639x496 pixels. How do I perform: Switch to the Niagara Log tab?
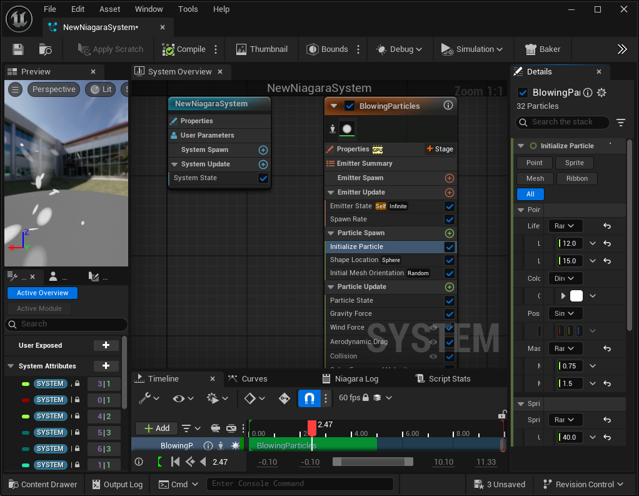(350, 378)
